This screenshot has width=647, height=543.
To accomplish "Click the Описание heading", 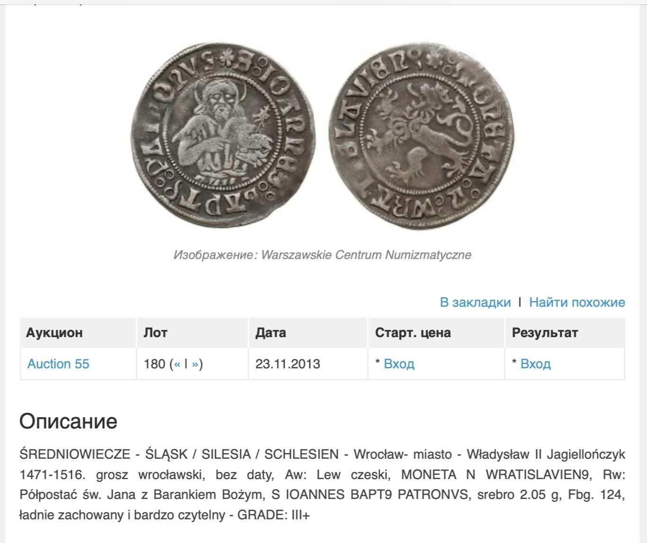I will [x=68, y=421].
